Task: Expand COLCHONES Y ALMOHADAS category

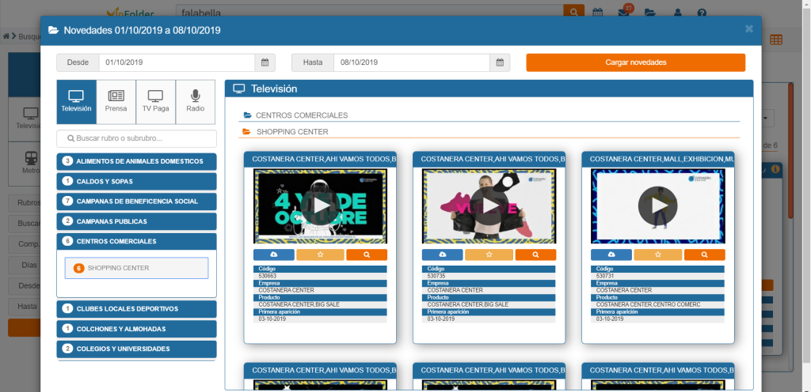Action: tap(136, 329)
